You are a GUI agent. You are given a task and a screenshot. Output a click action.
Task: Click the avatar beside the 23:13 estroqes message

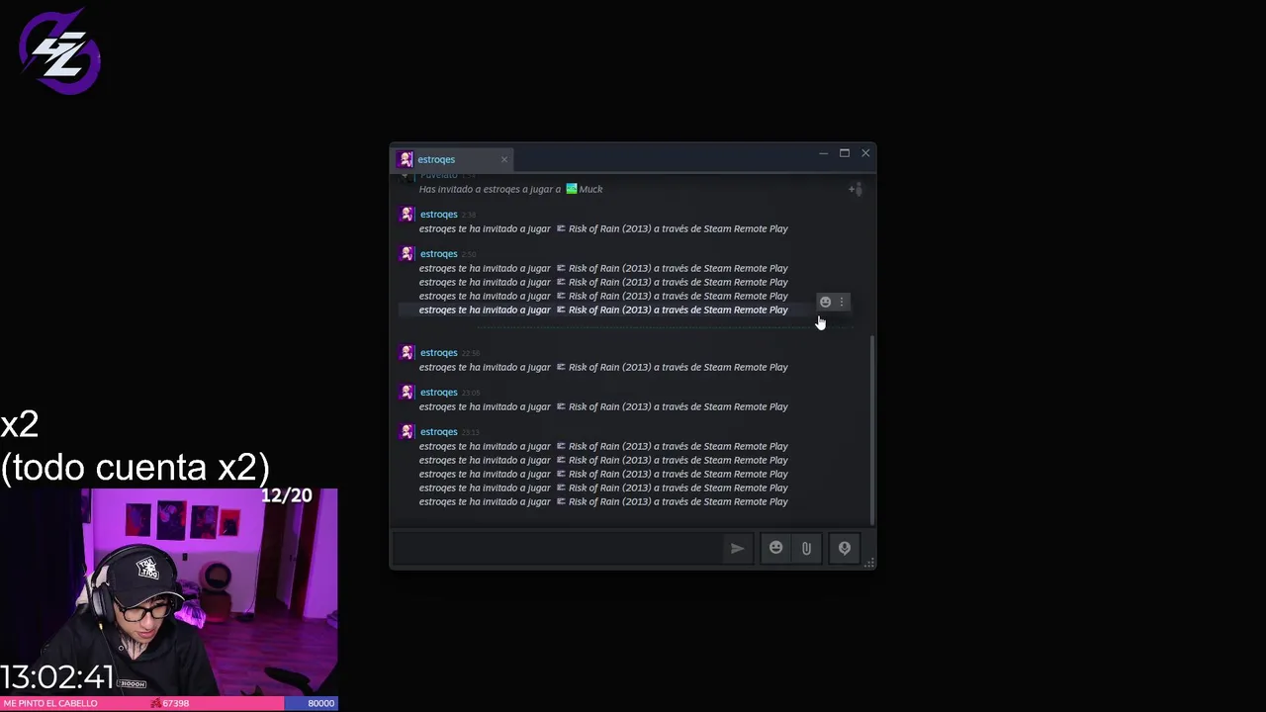pyautogui.click(x=406, y=432)
